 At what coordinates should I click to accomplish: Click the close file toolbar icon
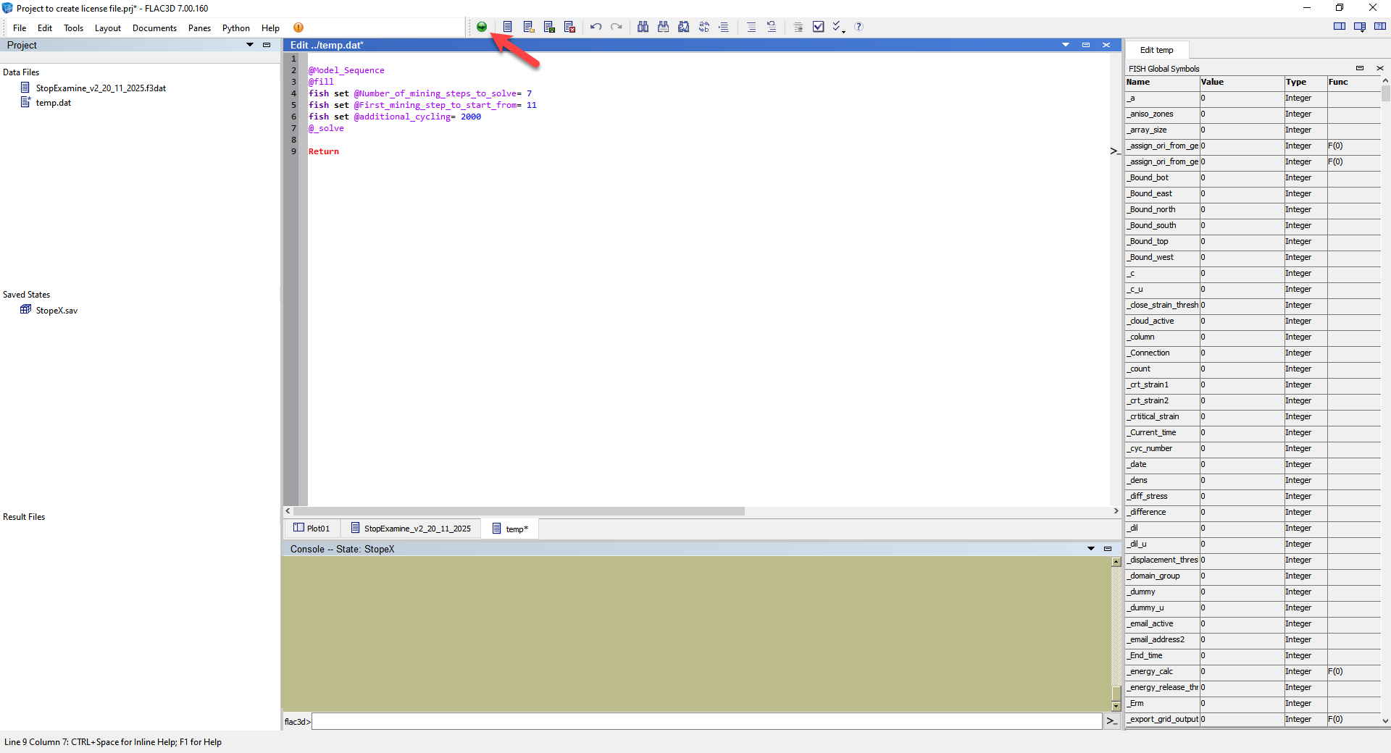click(569, 27)
